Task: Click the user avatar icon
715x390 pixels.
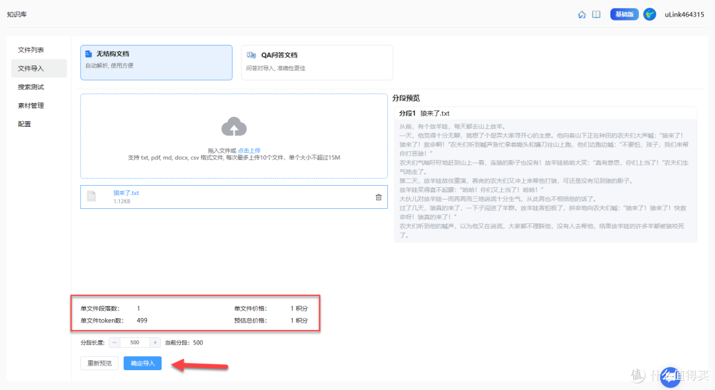Action: click(x=649, y=15)
